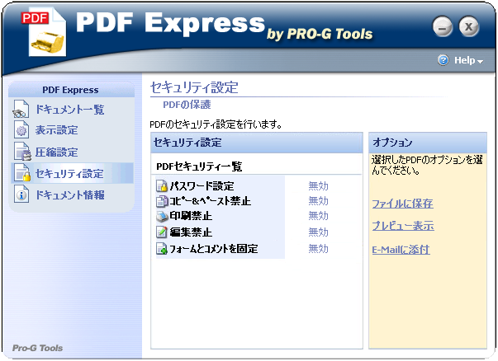
Task: Click the コピー&ペースト禁止 copy icon
Action: click(162, 201)
